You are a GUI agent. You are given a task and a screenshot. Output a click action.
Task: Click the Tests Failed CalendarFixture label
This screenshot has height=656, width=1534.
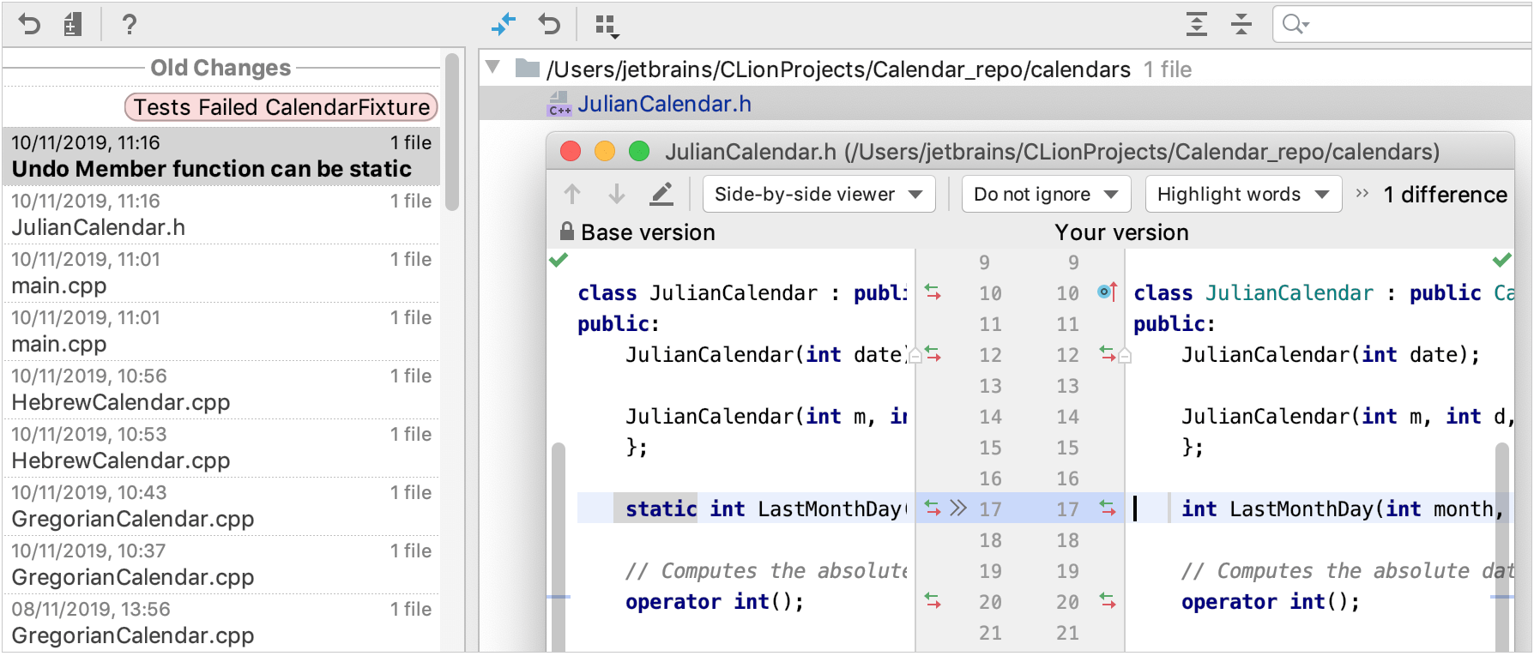pyautogui.click(x=281, y=107)
